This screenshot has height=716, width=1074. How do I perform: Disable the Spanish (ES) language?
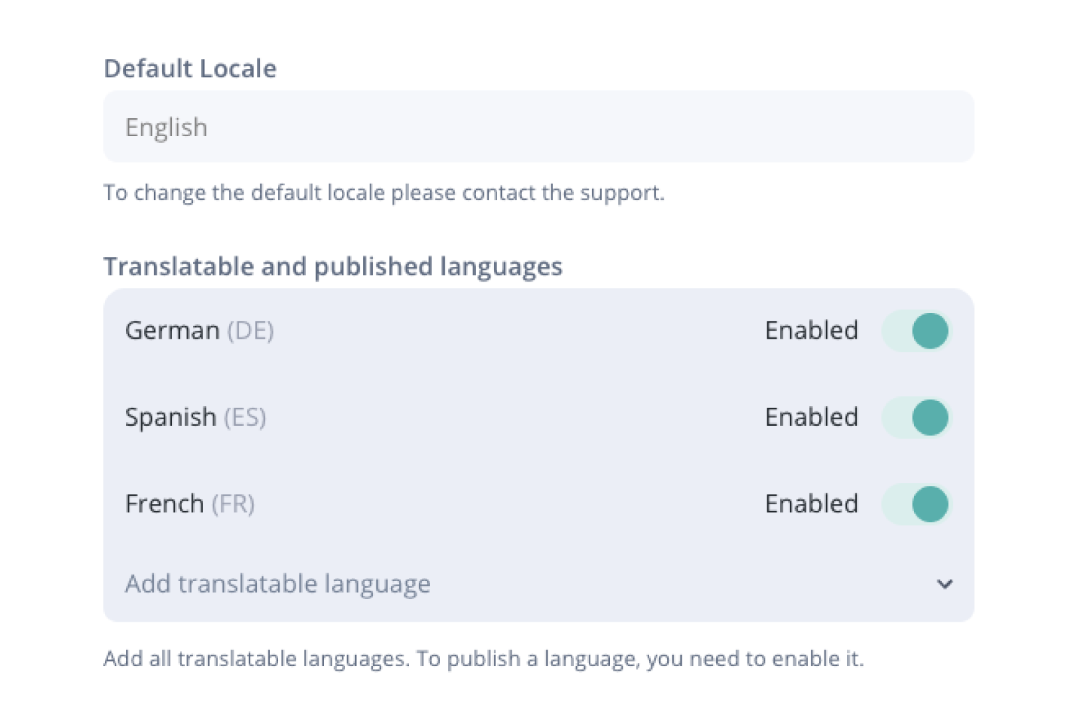coord(916,417)
